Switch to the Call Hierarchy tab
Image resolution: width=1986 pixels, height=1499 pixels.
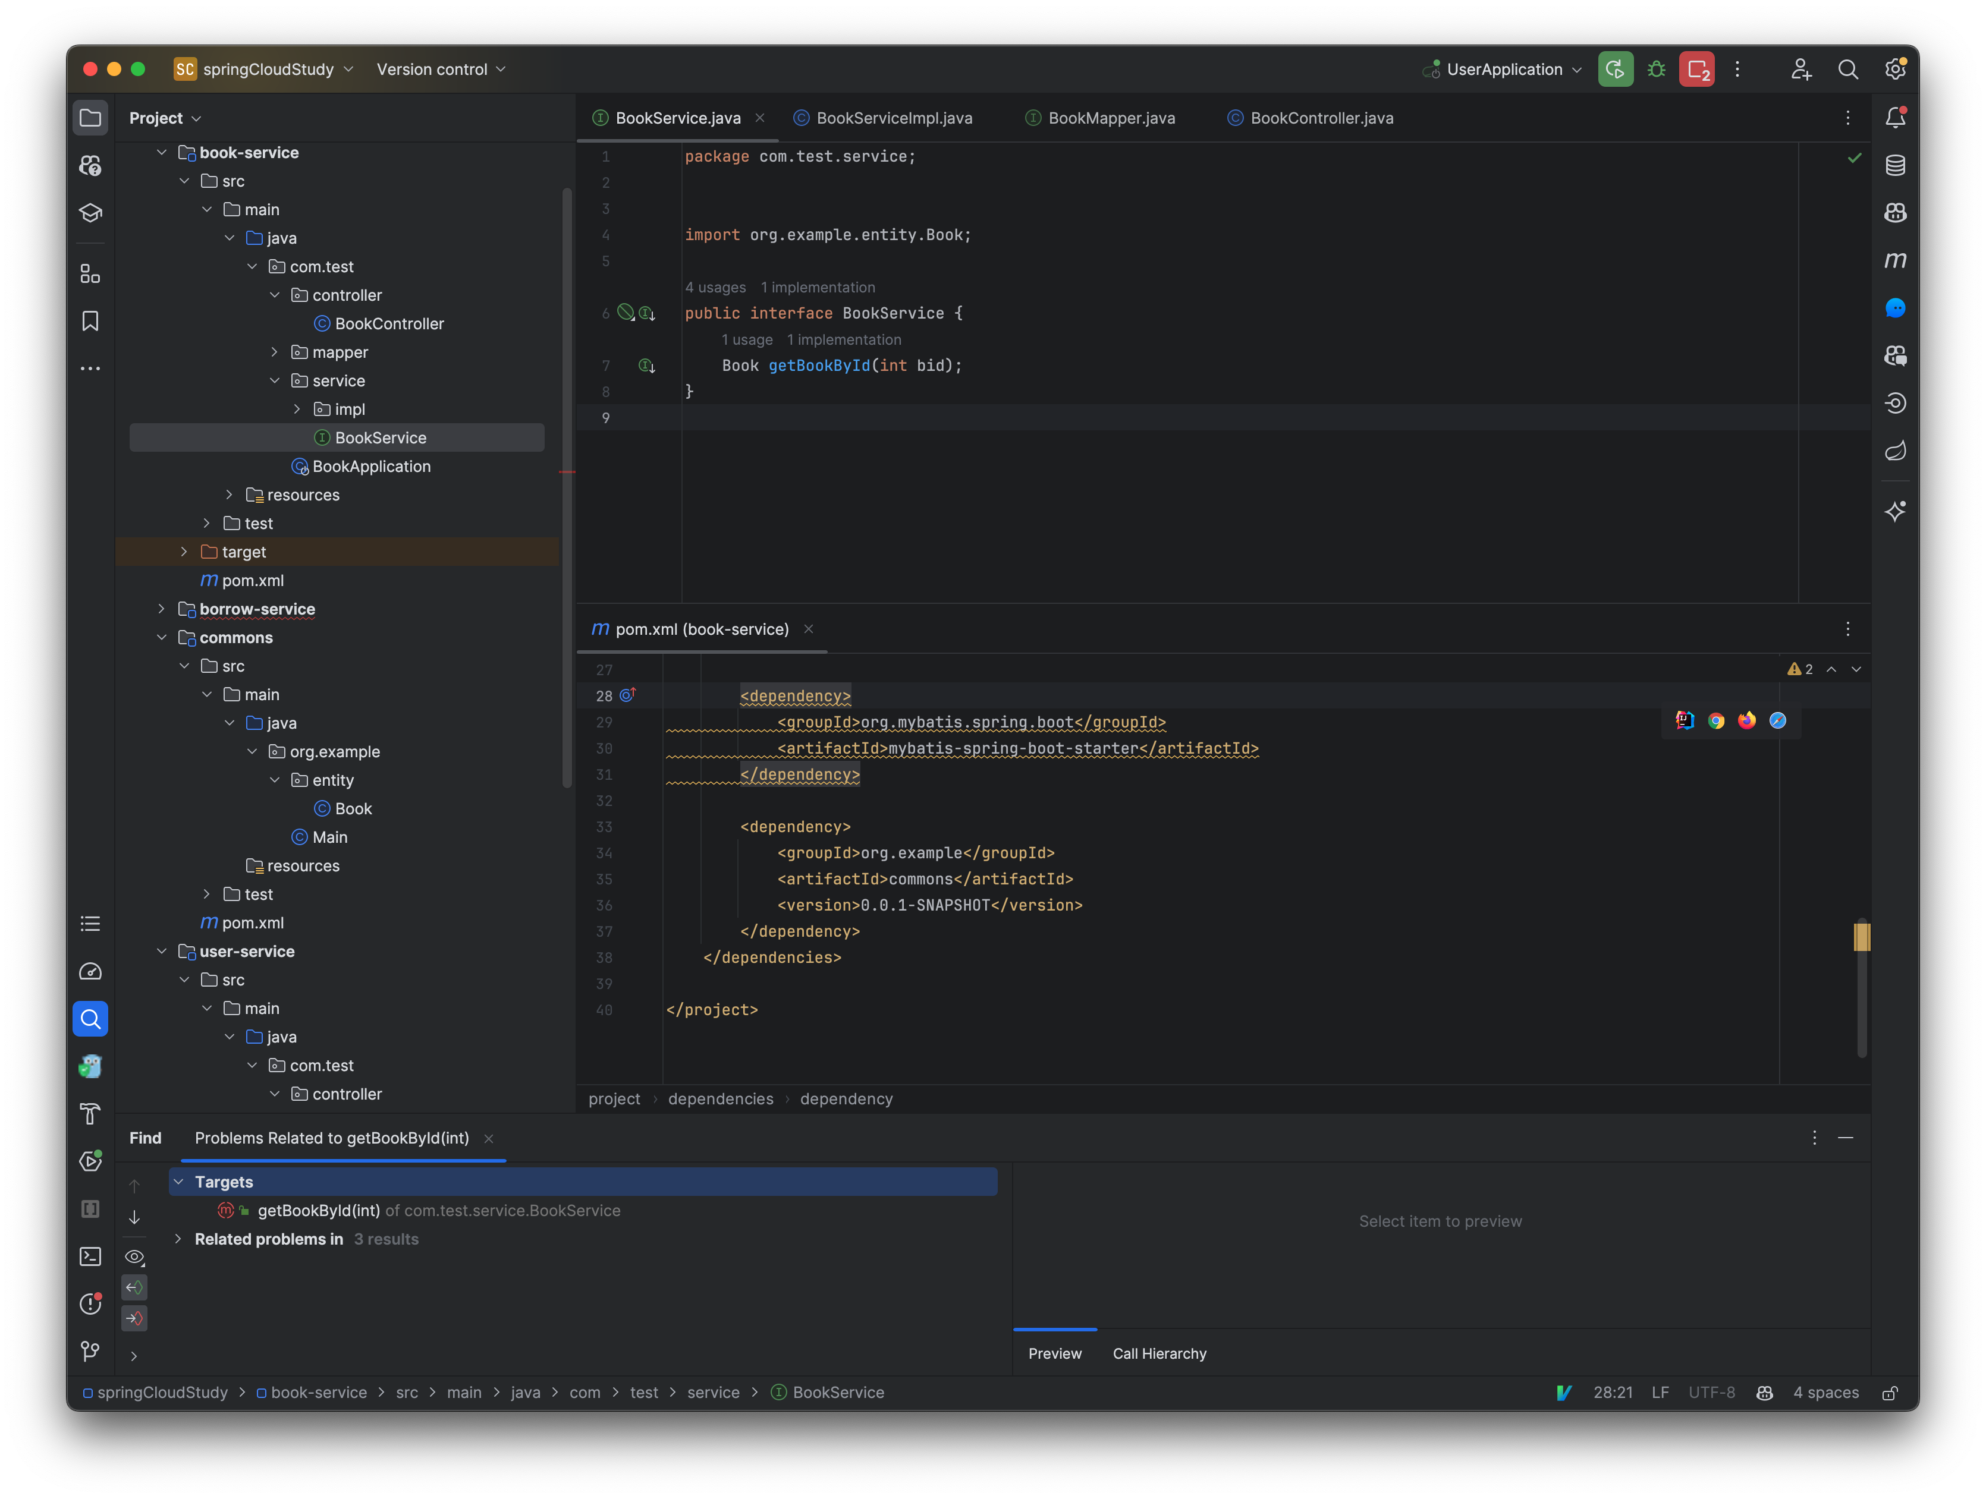pyautogui.click(x=1159, y=1353)
